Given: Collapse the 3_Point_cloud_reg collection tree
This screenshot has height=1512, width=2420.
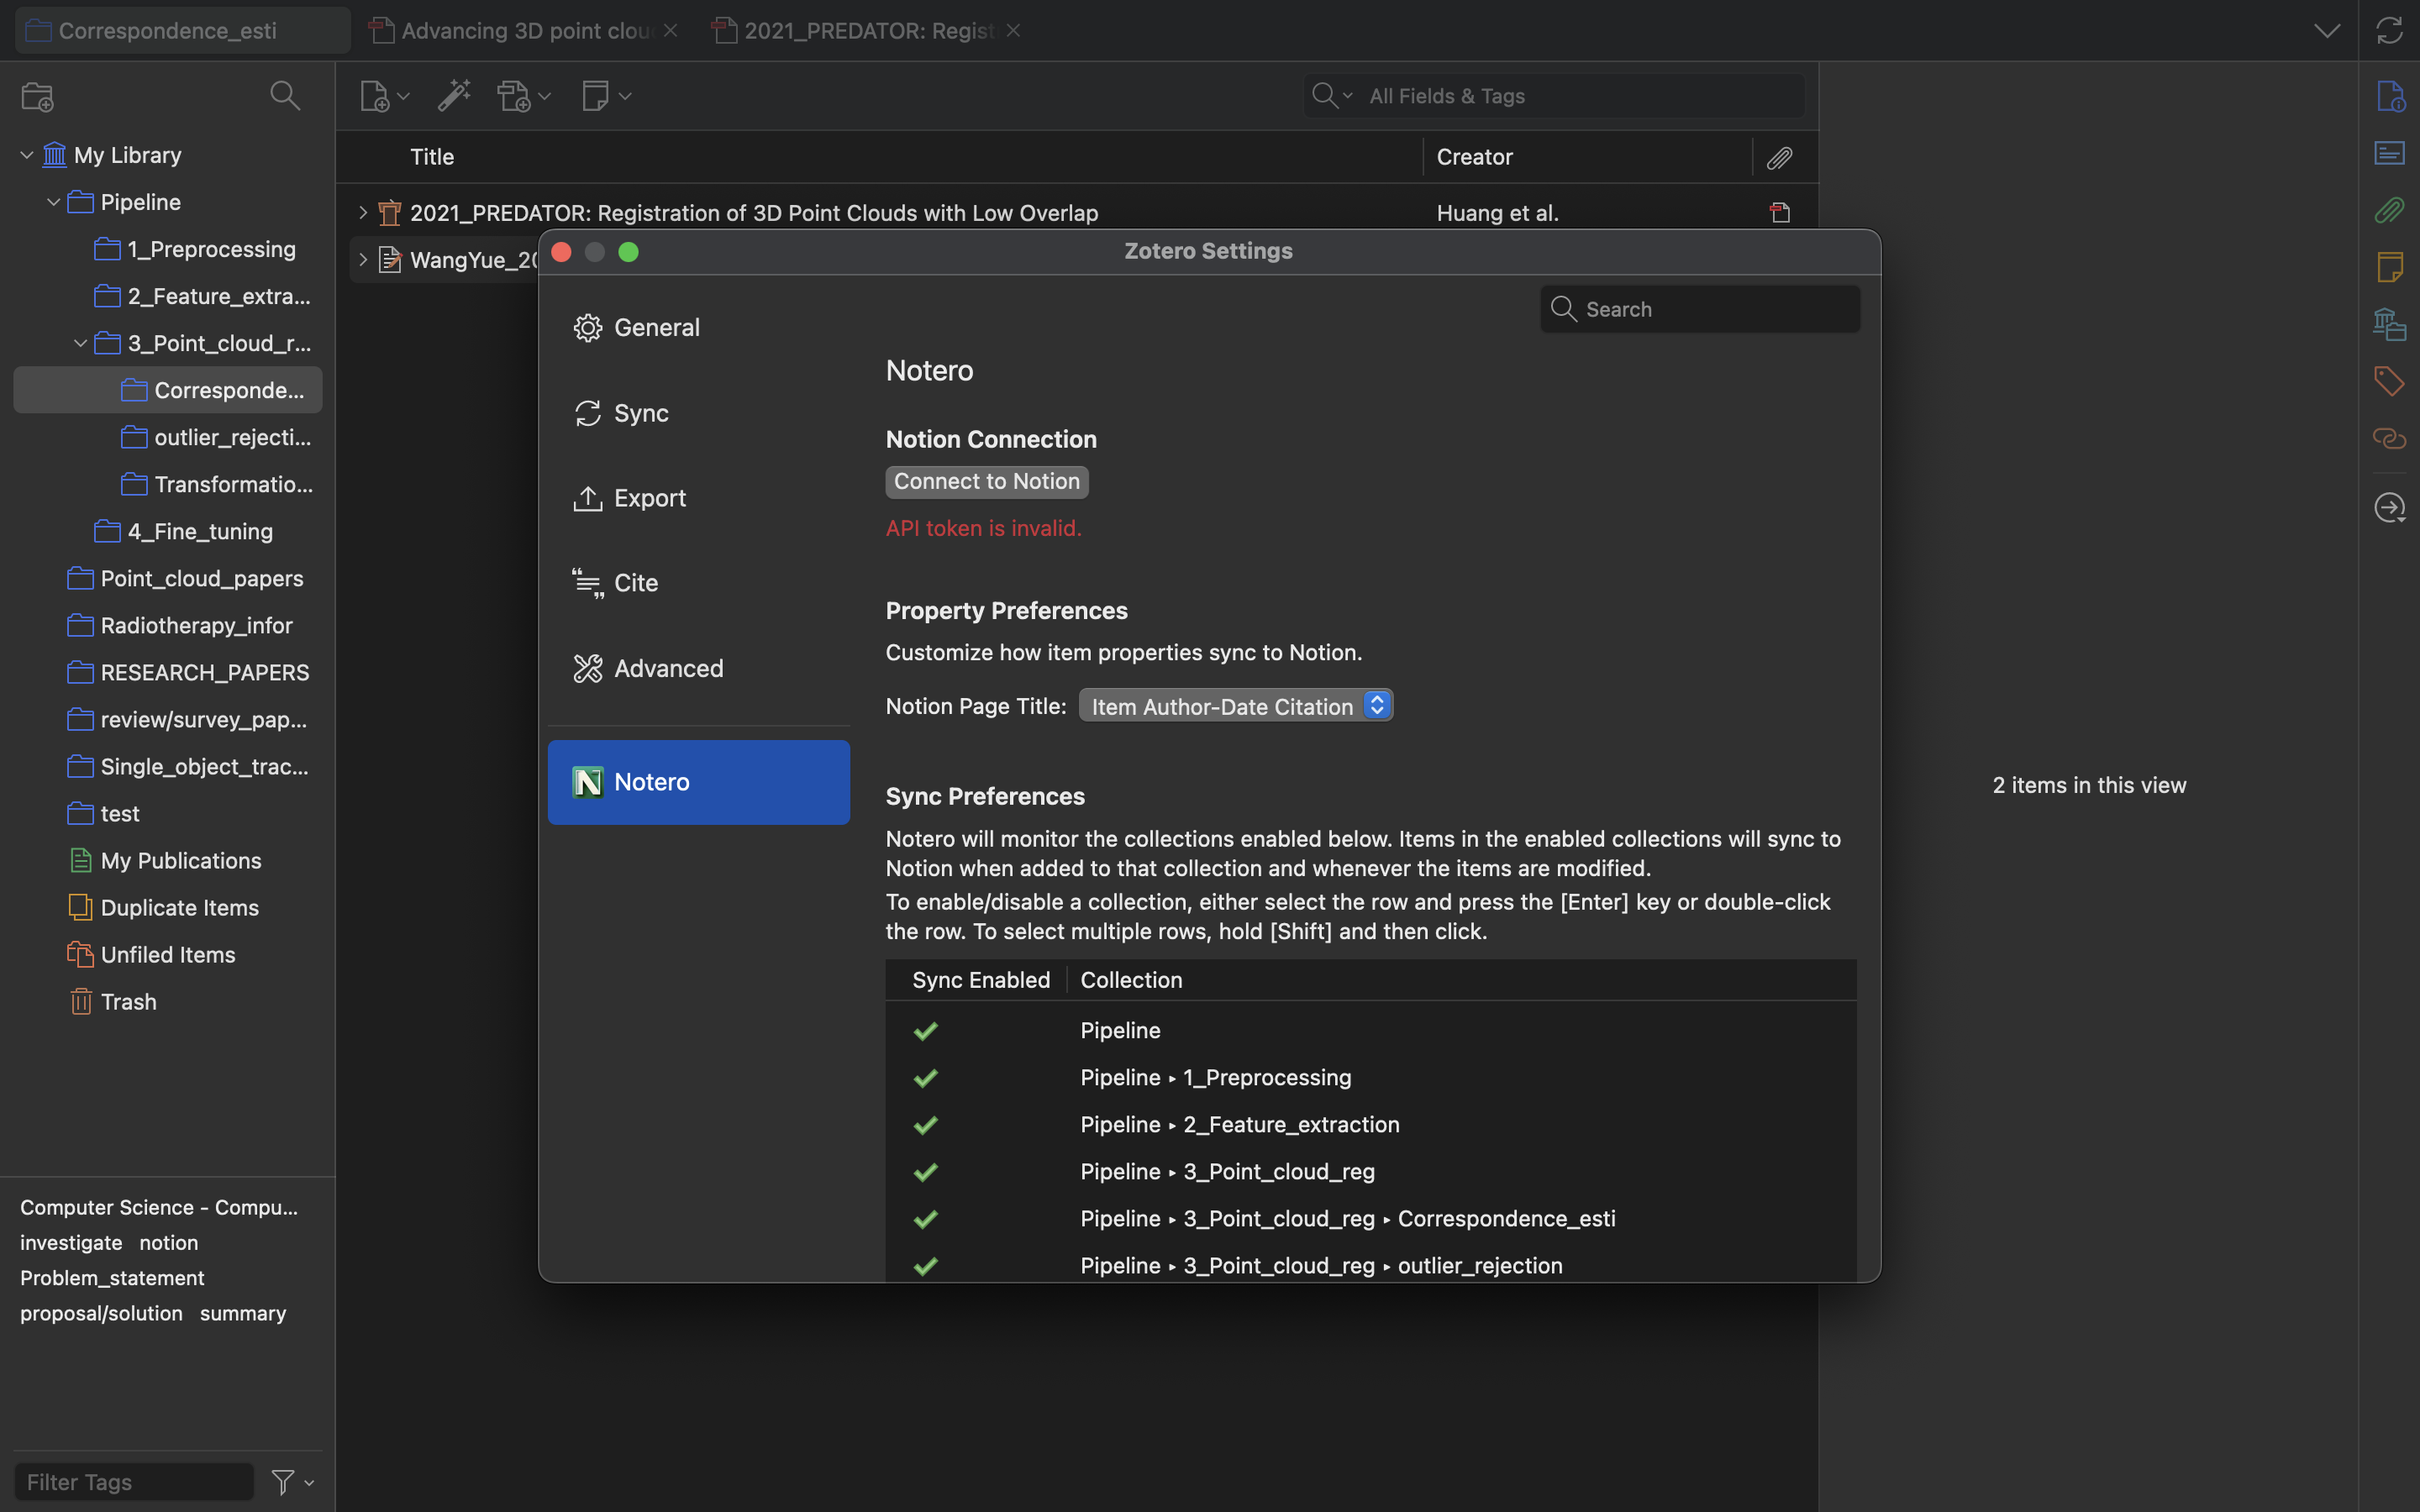Looking at the screenshot, I should coord(80,343).
